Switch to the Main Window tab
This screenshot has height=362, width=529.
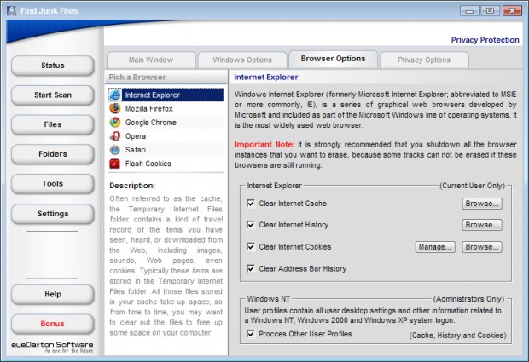click(x=151, y=60)
